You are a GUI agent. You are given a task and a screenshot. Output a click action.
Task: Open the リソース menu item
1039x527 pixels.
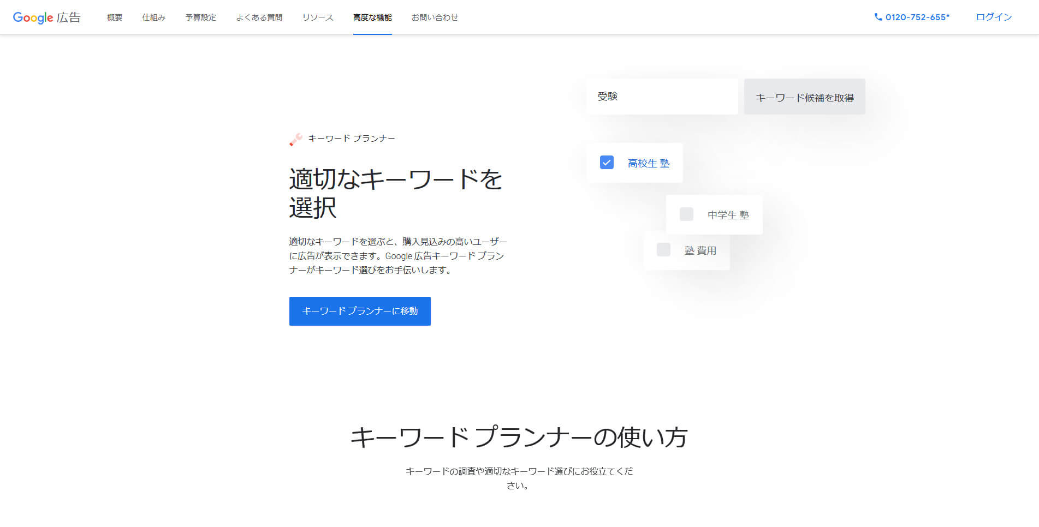(x=318, y=17)
